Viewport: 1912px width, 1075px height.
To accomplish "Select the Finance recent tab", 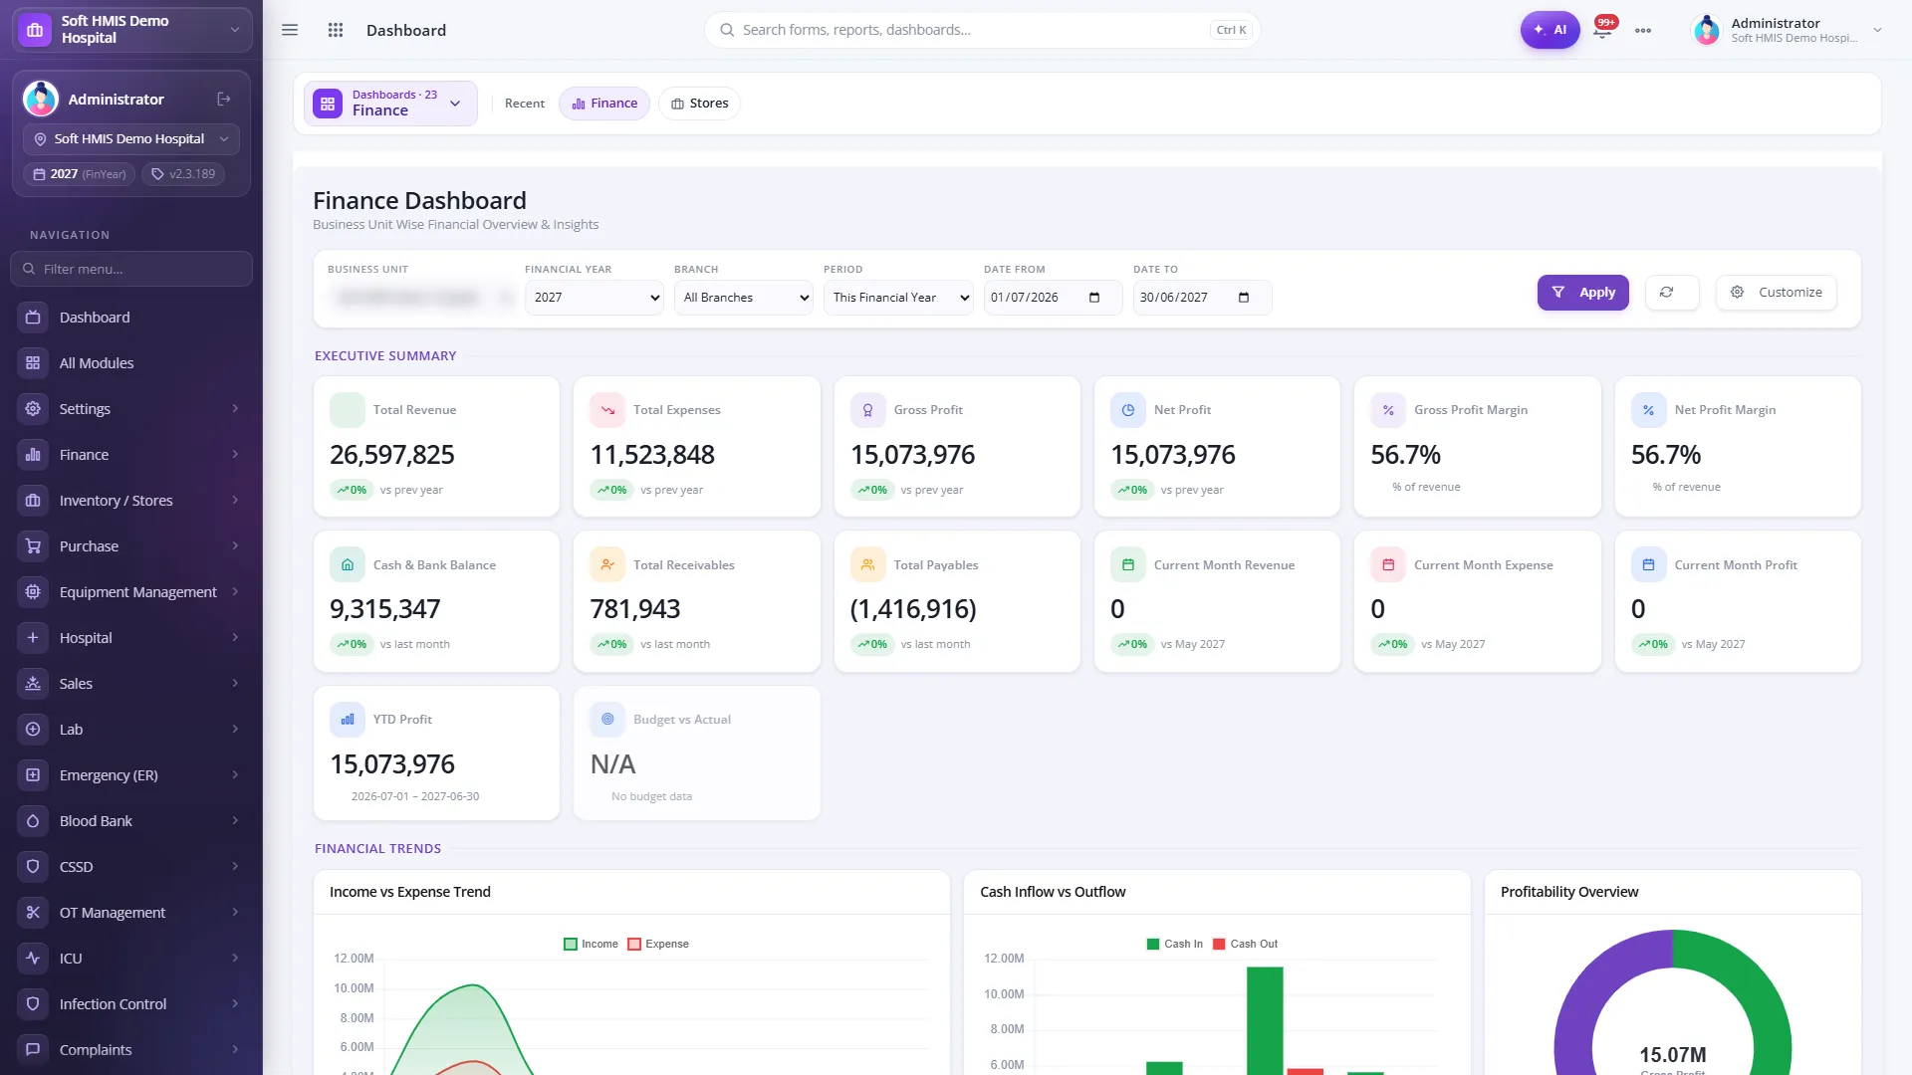I will [604, 104].
